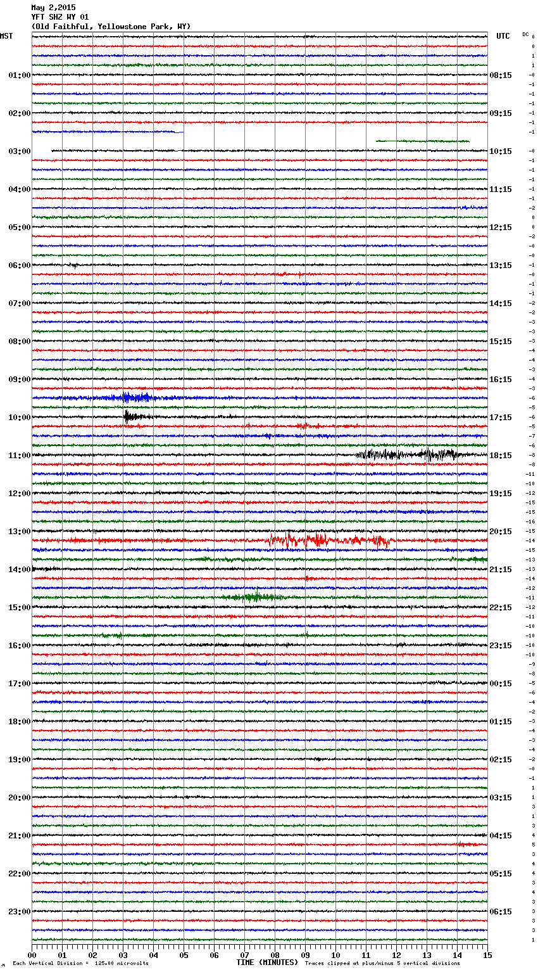Click the 06:00 MST time label
This screenshot has width=538, height=972.
20,265
